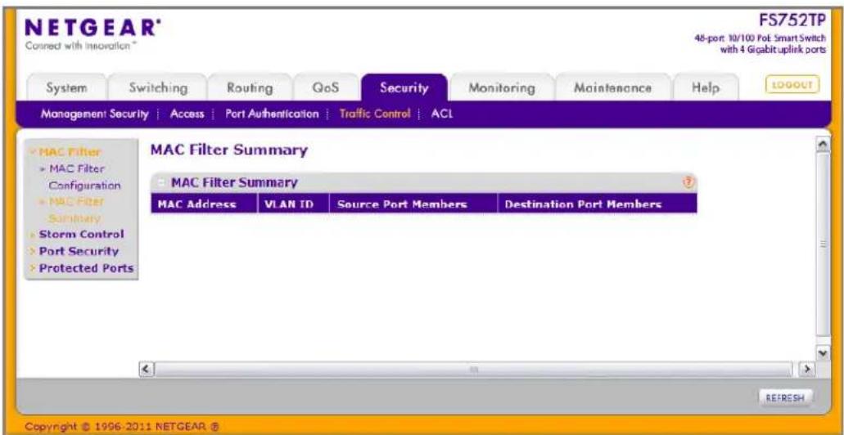Viewport: 844px width, 435px height.
Task: Click vertical scrollbar up arrow
Action: pos(823,146)
